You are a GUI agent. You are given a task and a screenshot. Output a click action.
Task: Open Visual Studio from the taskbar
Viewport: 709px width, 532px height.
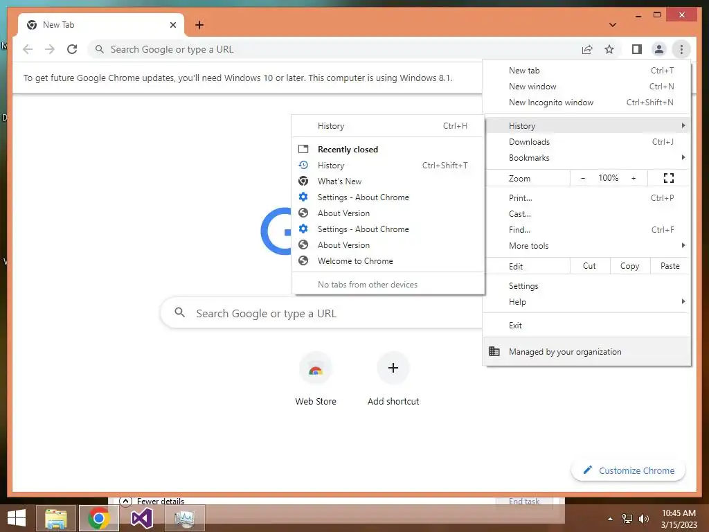click(x=141, y=518)
